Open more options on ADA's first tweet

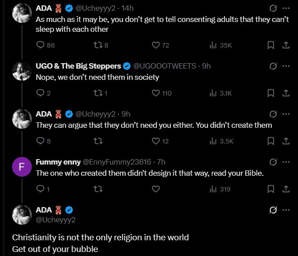click(x=286, y=8)
